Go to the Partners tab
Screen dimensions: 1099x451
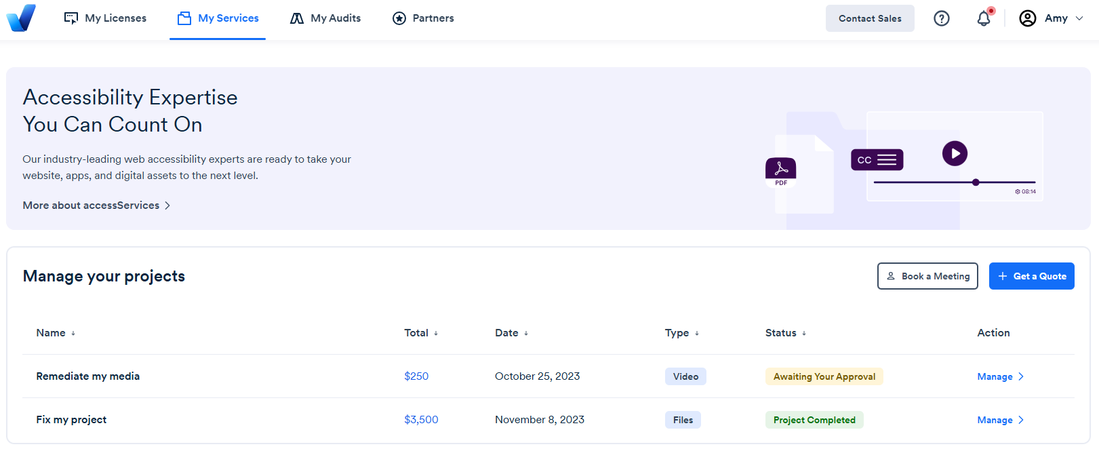click(423, 18)
